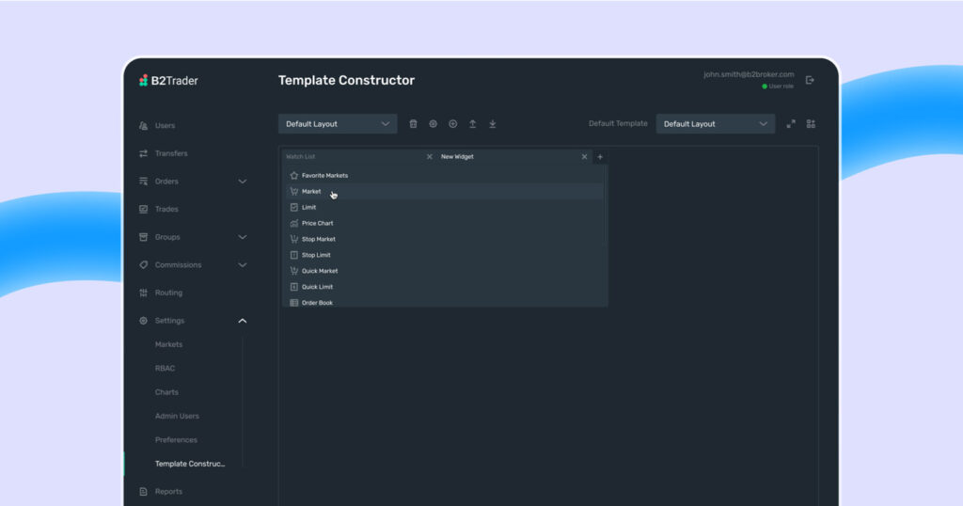The height and width of the screenshot is (506, 963).
Task: Collapse the Settings sidebar section
Action: (242, 321)
